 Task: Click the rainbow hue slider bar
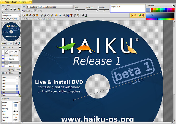(160, 19)
